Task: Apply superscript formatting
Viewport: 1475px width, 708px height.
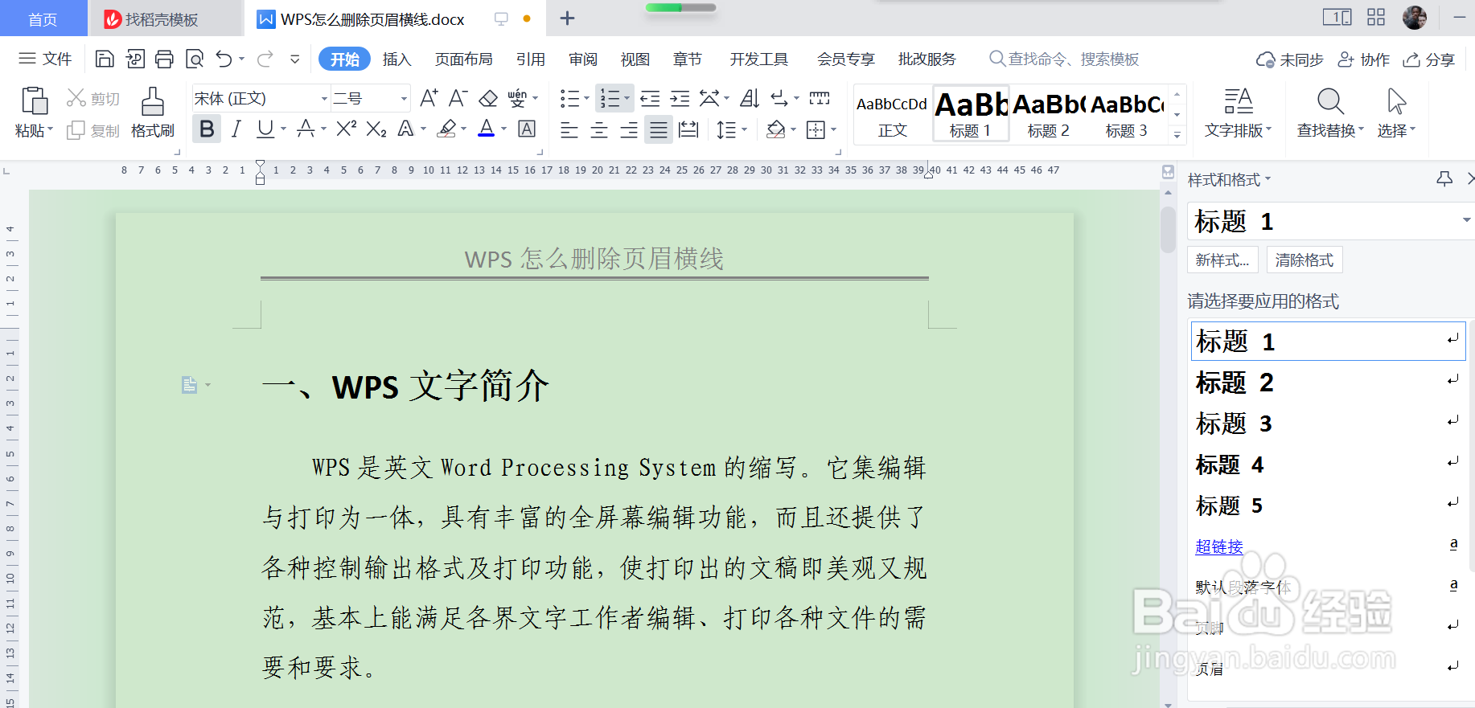Action: coord(347,129)
